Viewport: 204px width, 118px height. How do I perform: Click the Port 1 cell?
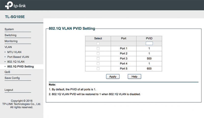point(124,48)
